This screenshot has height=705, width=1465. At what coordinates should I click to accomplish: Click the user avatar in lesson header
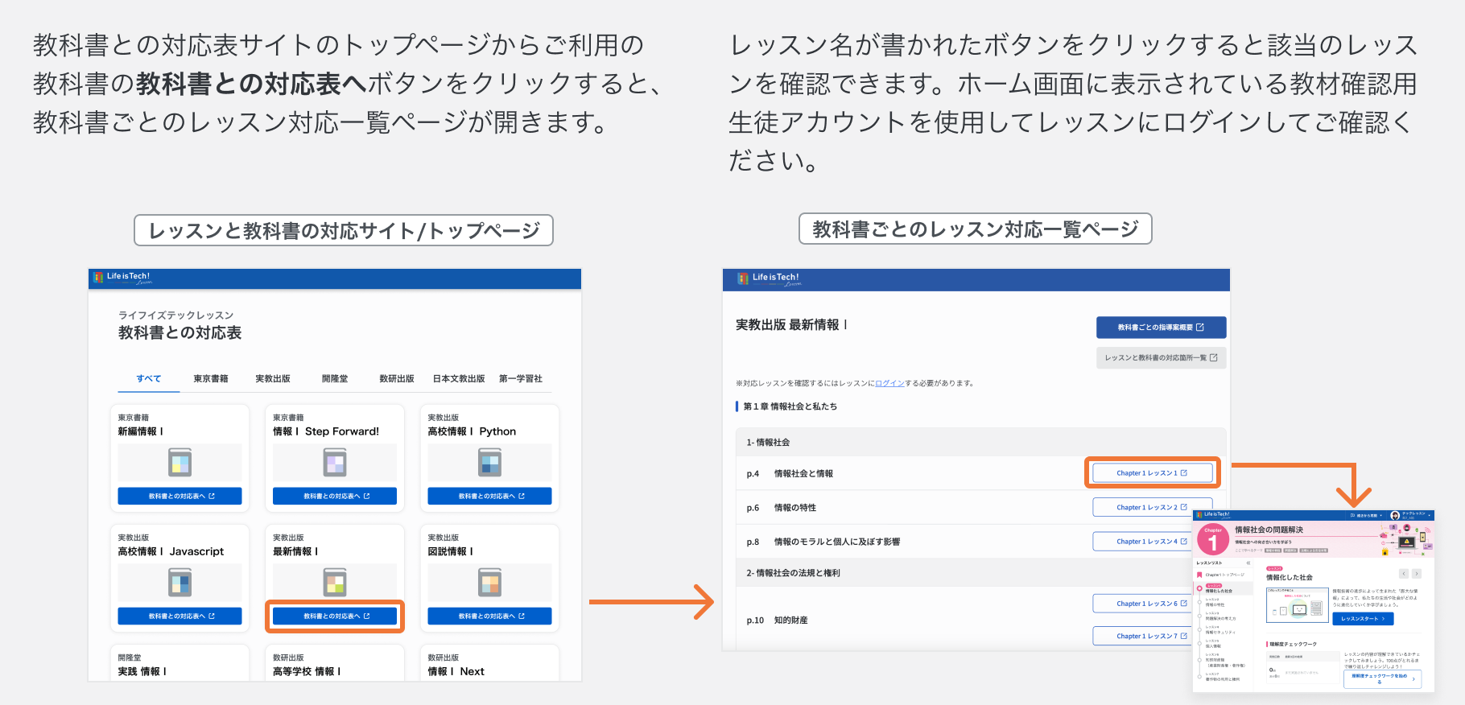1395,515
